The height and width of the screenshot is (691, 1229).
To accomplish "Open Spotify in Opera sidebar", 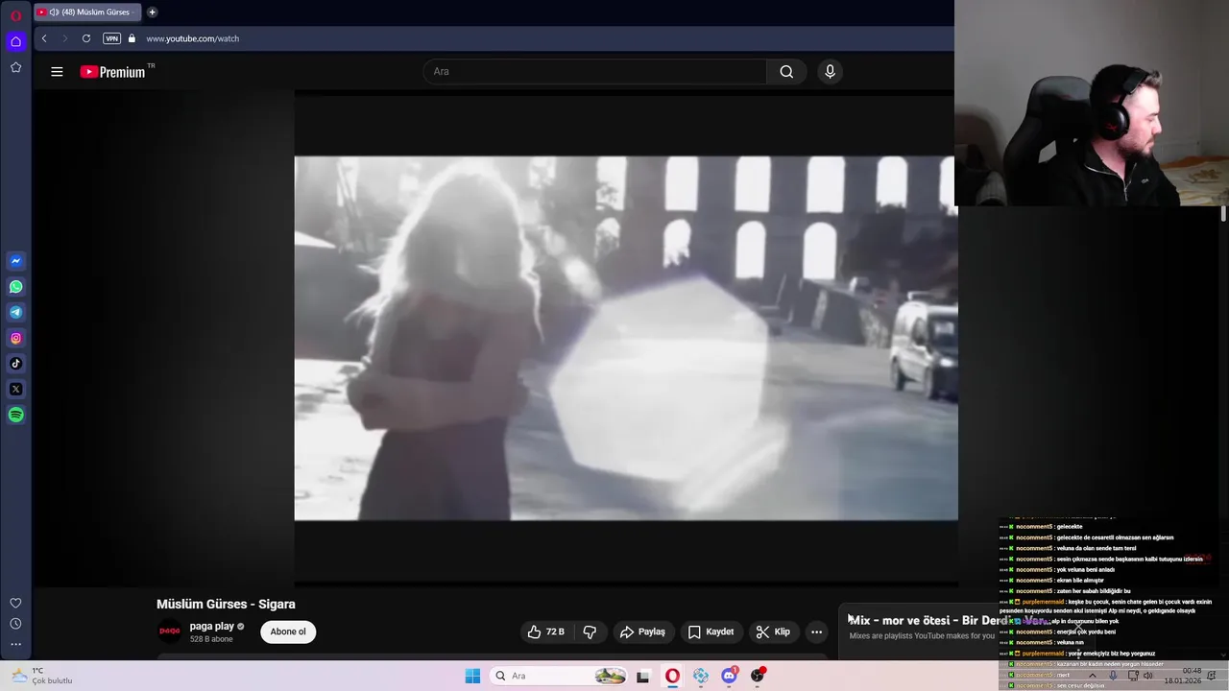I will pyautogui.click(x=15, y=416).
